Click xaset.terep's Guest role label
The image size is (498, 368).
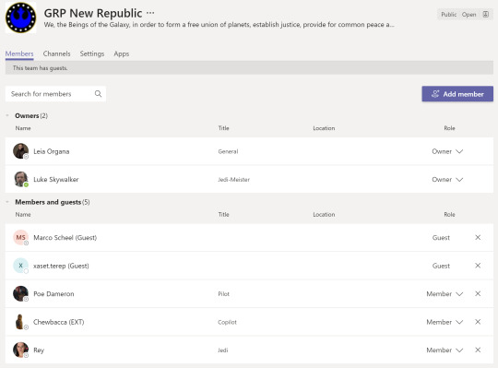click(441, 266)
